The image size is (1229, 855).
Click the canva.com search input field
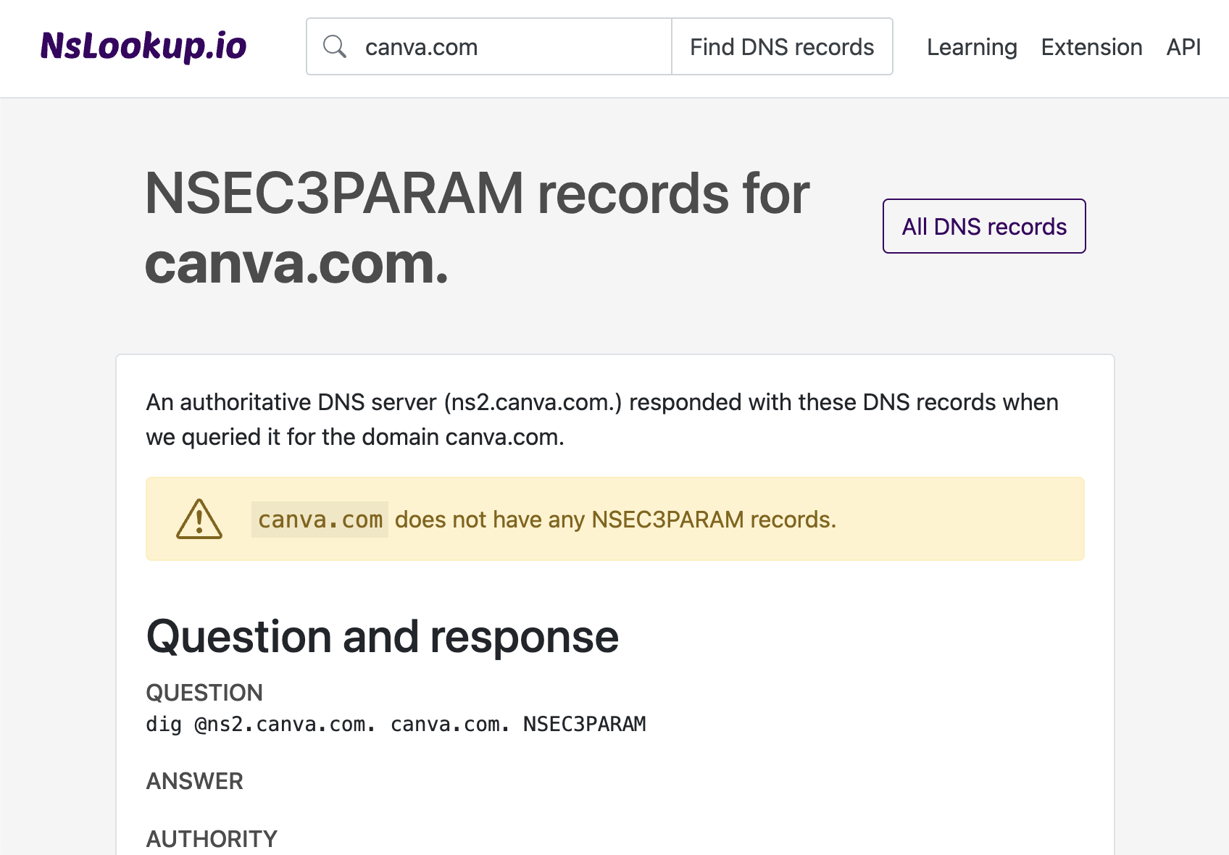(507, 46)
